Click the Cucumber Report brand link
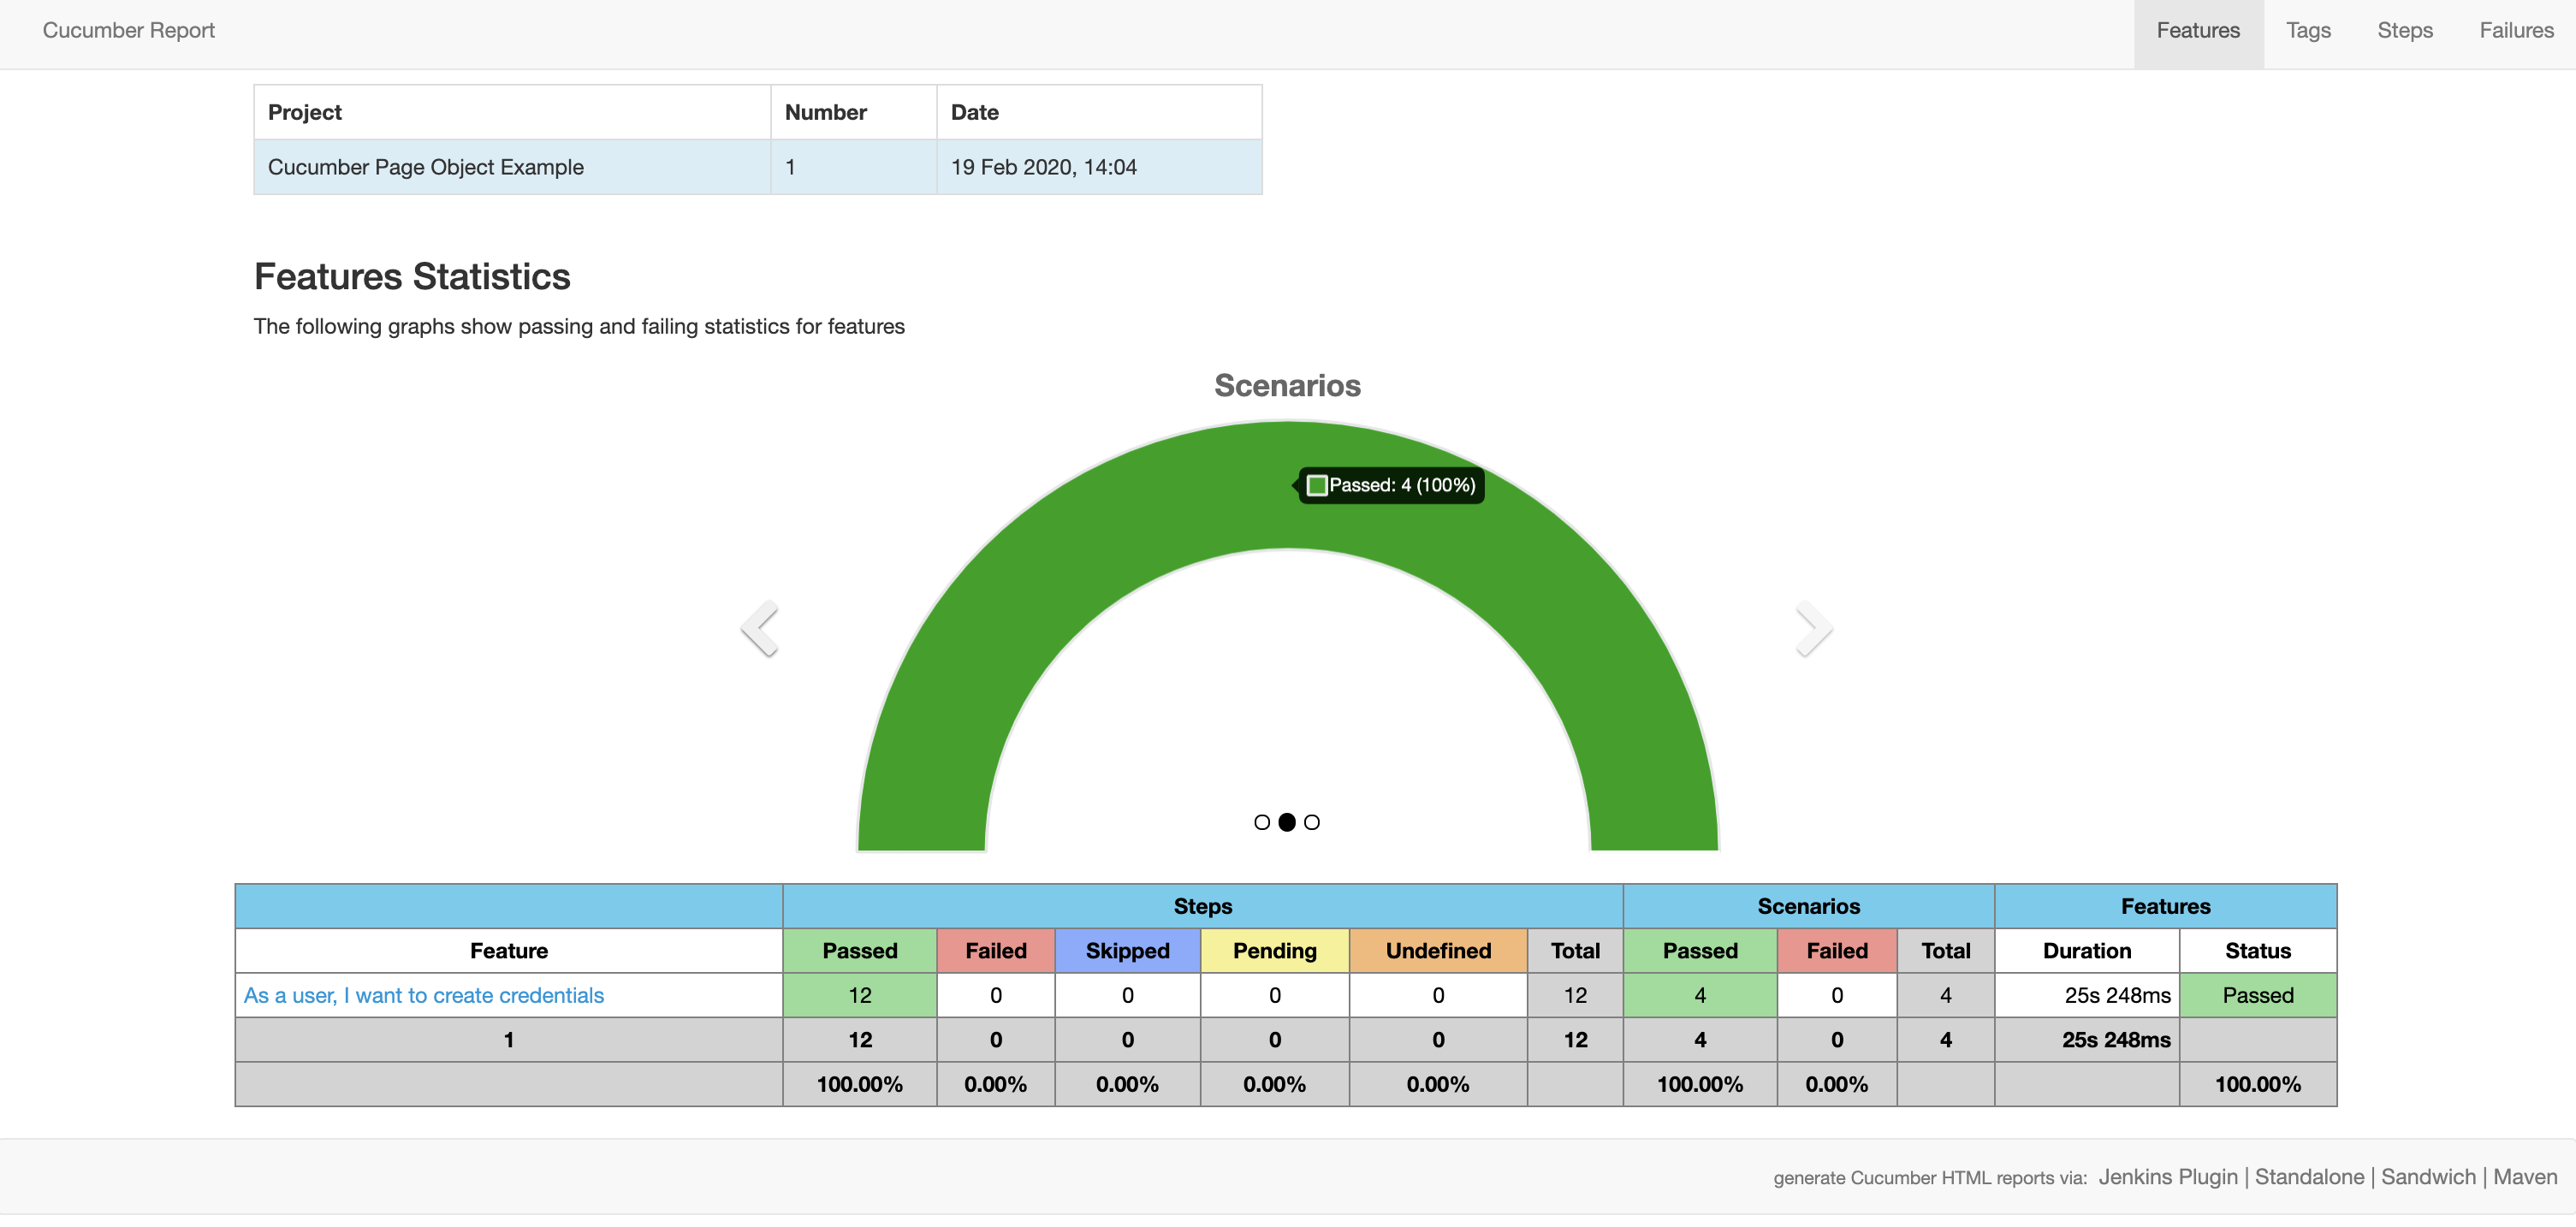Screen dimensions: 2576x1227 (x=128, y=31)
